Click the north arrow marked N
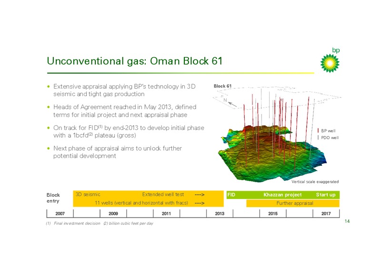381x269 pixels. tap(230, 102)
